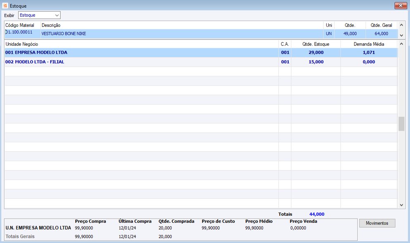Click 15,000 stock quantity cell
410x243 pixels.
pyautogui.click(x=316, y=62)
